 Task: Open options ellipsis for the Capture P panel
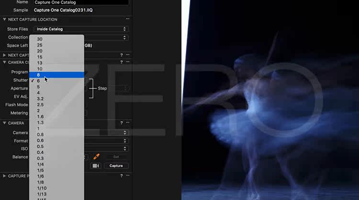pyautogui.click(x=128, y=176)
